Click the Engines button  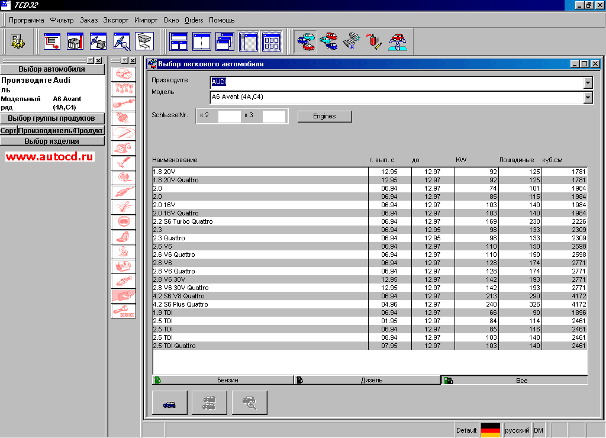(x=325, y=116)
